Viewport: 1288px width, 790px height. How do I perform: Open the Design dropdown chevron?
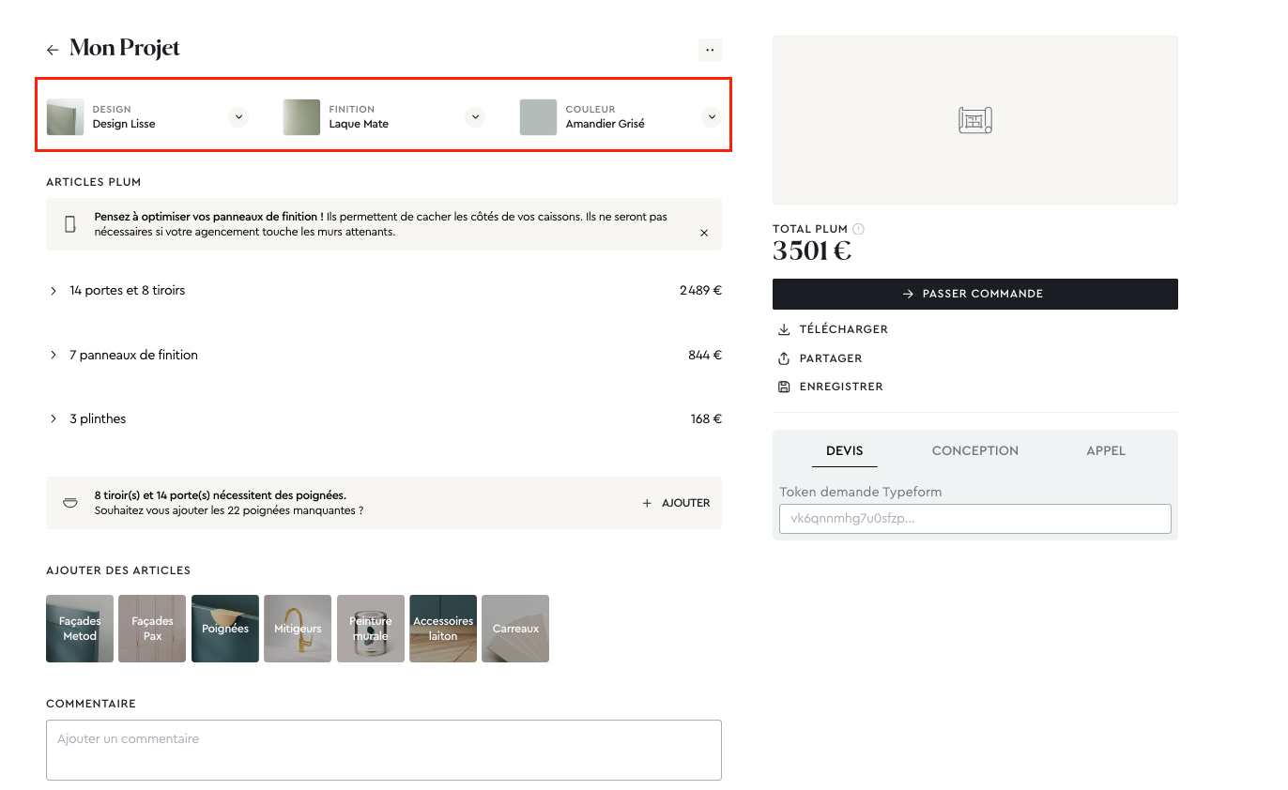click(238, 117)
